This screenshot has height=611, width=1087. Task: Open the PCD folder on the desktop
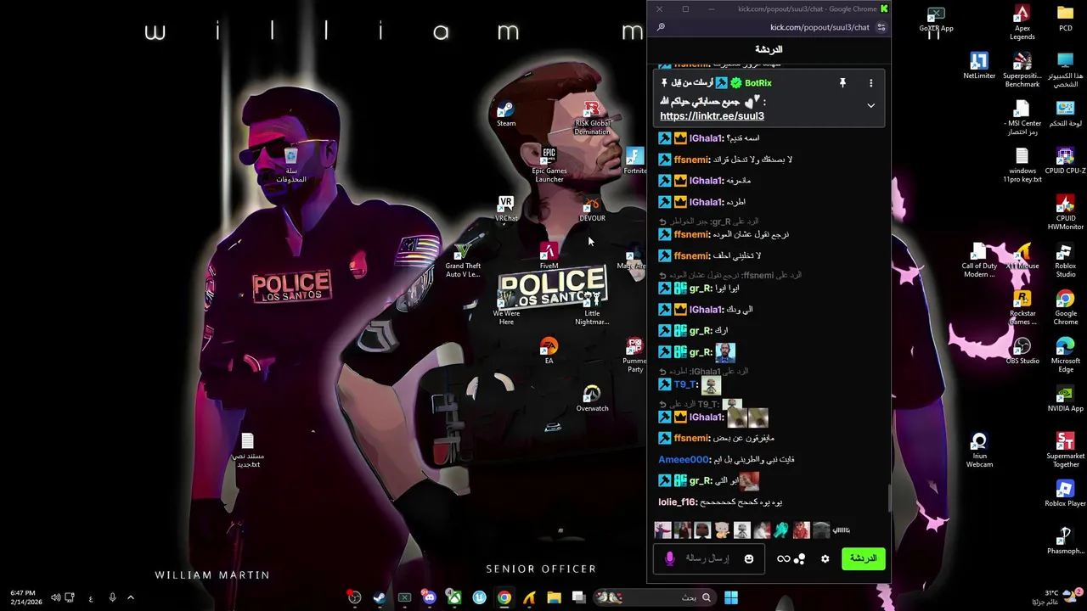[1065, 19]
